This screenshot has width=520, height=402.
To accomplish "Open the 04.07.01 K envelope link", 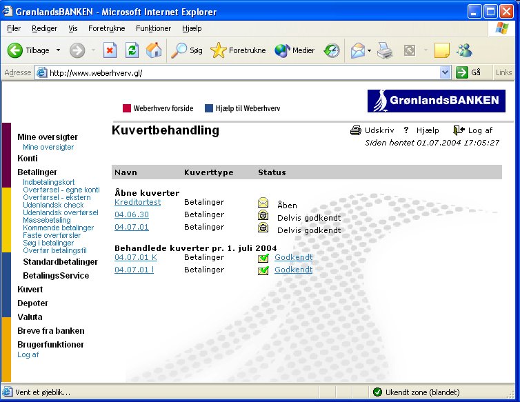I will tap(136, 257).
